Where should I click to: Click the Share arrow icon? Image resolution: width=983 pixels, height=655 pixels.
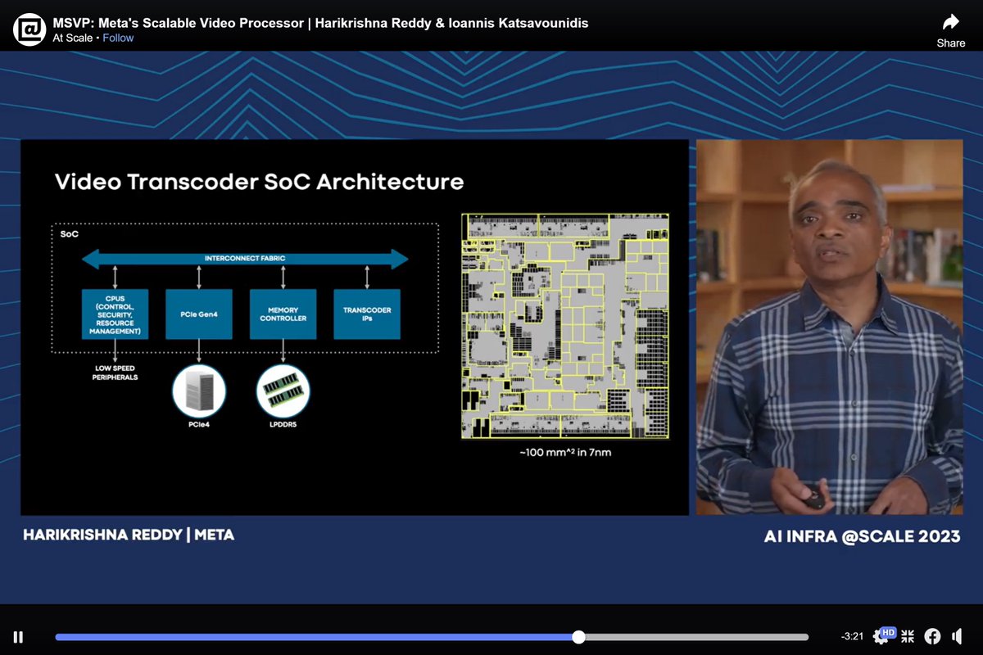pos(949,21)
